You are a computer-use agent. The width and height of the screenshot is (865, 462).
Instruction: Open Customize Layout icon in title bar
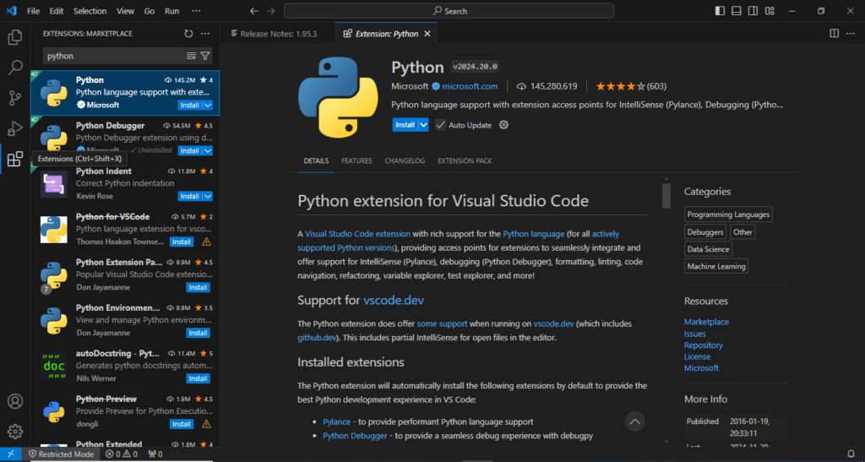770,11
